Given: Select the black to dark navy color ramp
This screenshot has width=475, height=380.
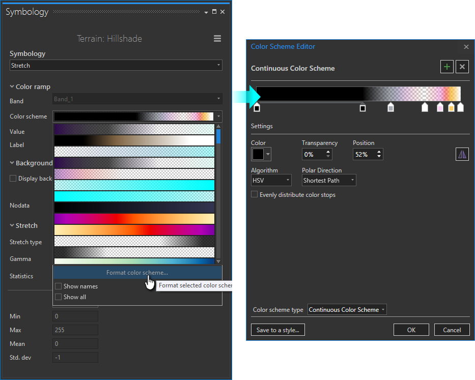Looking at the screenshot, I should [134, 208].
